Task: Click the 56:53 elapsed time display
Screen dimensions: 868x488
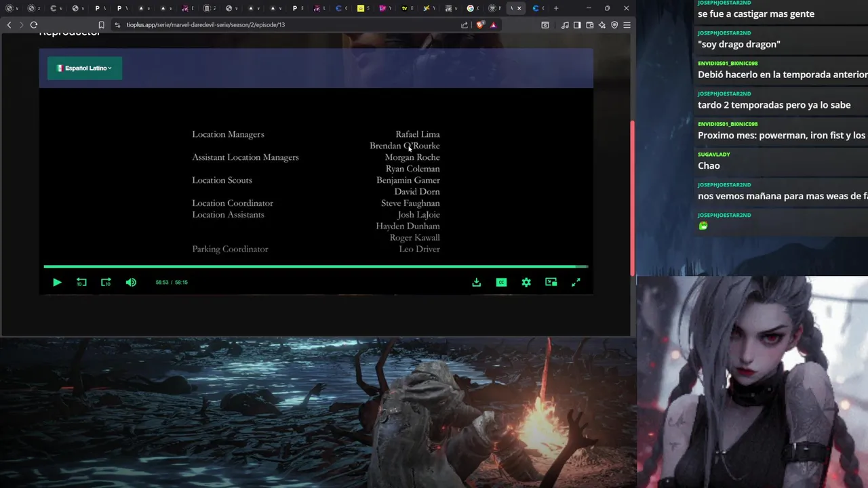Action: pos(162,282)
